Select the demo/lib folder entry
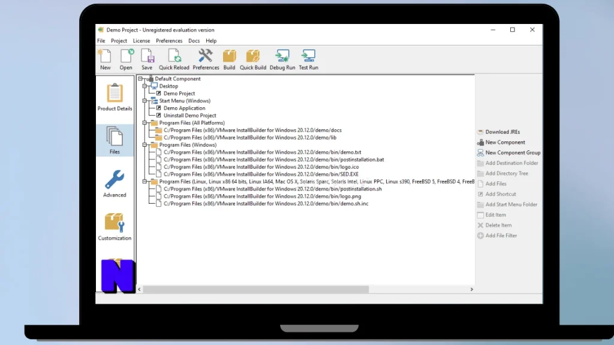 tap(250, 138)
